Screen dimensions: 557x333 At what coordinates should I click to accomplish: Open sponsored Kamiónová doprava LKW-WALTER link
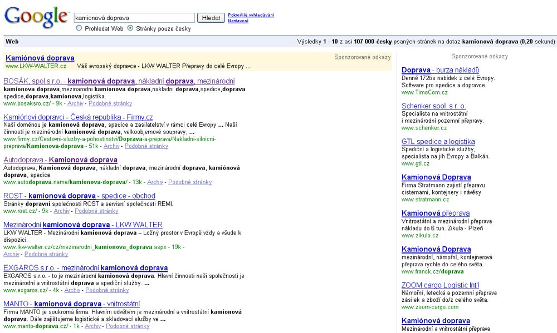tap(40, 58)
